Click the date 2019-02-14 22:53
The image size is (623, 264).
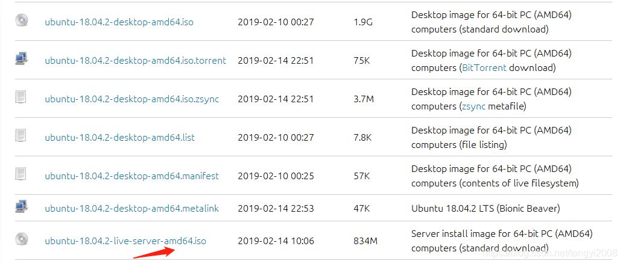276,209
